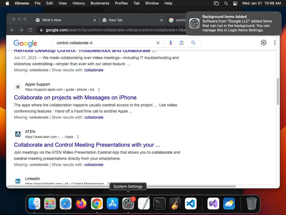Click colladorate link under ATEN result
The width and height of the screenshot is (286, 215).
coord(94,165)
